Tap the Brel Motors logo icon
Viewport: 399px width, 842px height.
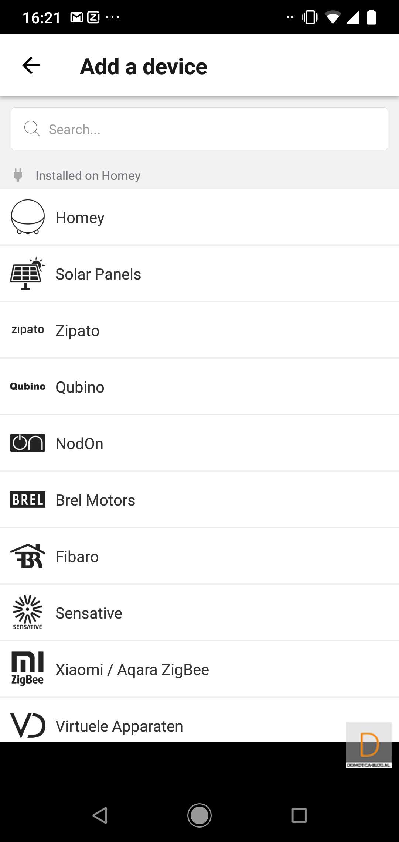click(x=28, y=500)
